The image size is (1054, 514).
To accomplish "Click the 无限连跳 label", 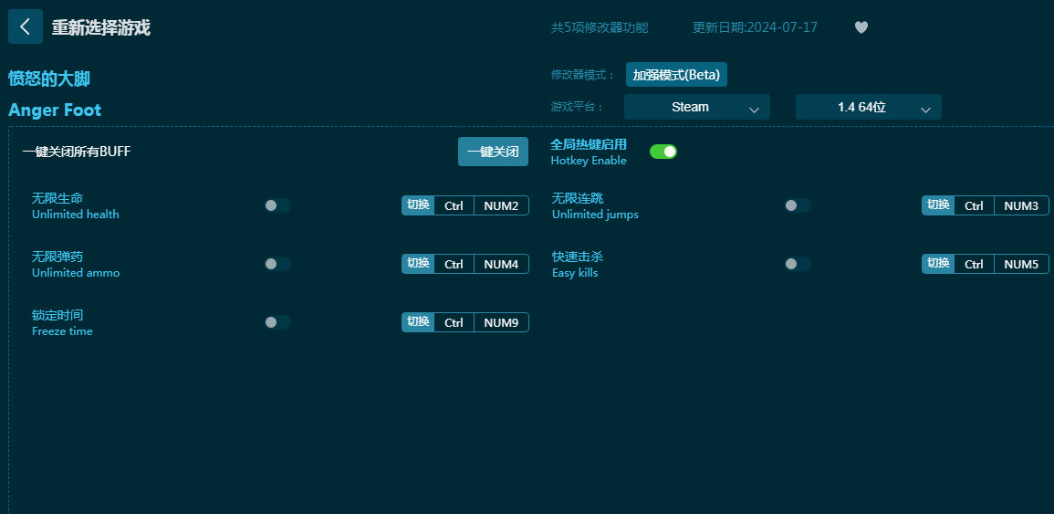I will click(x=578, y=198).
